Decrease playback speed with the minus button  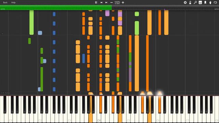(x=112, y=2)
